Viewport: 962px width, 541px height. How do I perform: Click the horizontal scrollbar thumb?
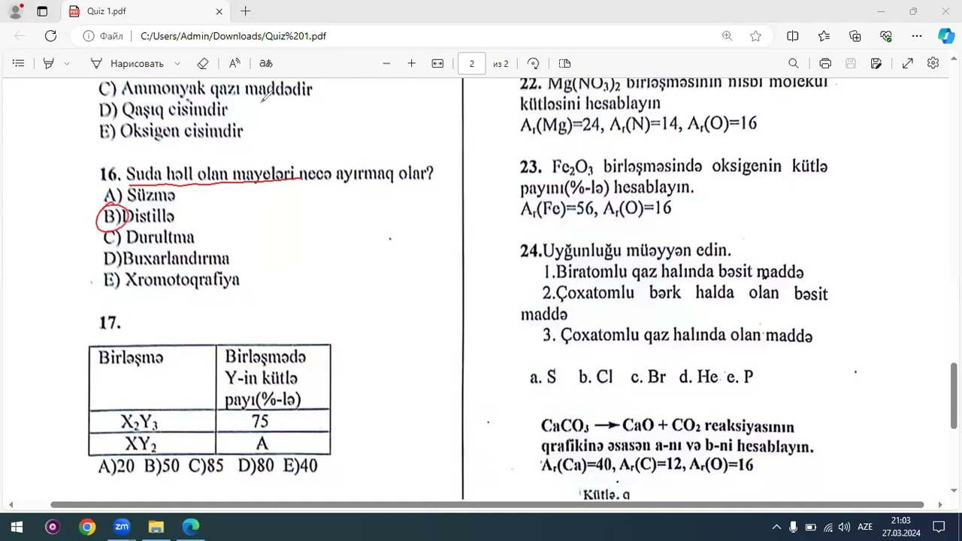pos(487,505)
